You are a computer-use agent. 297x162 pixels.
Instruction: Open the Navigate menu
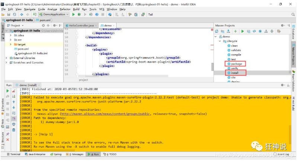29,9
